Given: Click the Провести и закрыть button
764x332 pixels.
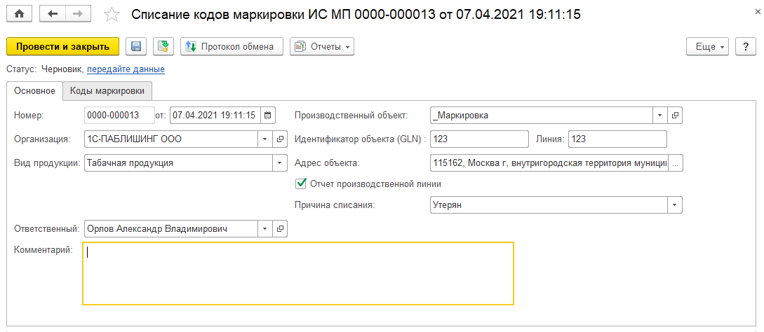Looking at the screenshot, I should pos(62,46).
